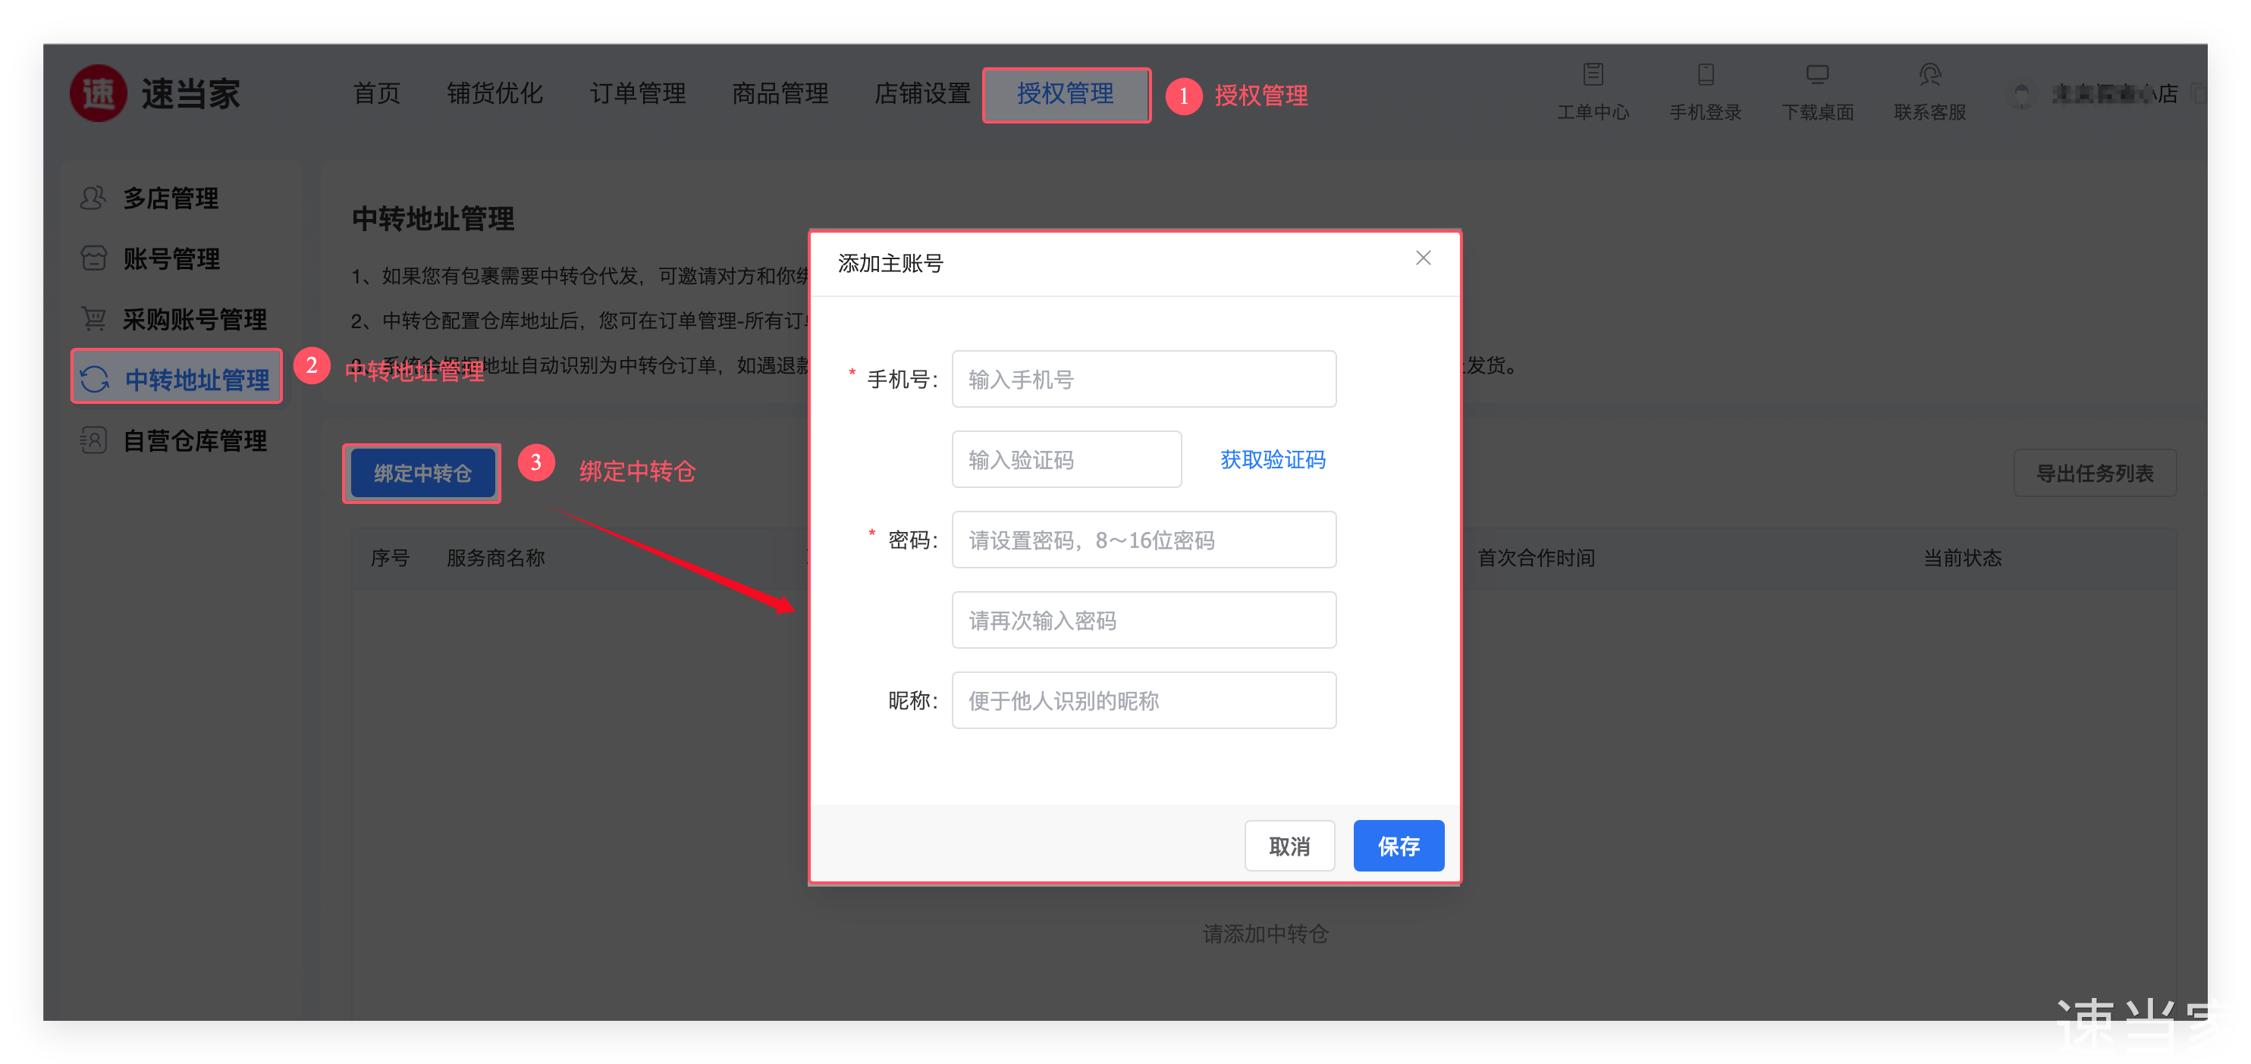This screenshot has height=1064, width=2251.
Task: Open the 授权管理 menu tab
Action: [1065, 94]
